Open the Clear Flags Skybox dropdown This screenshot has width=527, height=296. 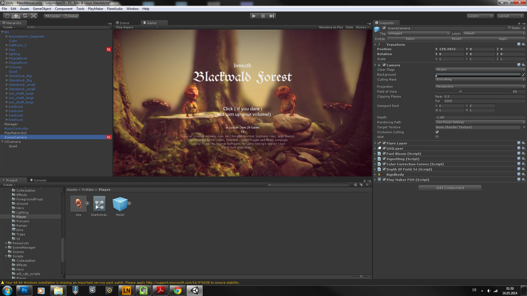[480, 70]
